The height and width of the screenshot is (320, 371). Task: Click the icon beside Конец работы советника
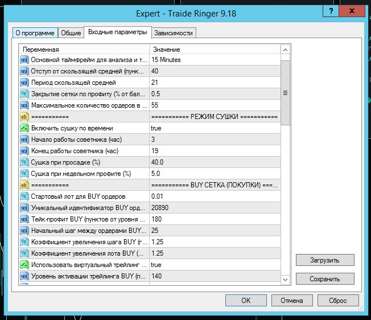click(x=24, y=151)
